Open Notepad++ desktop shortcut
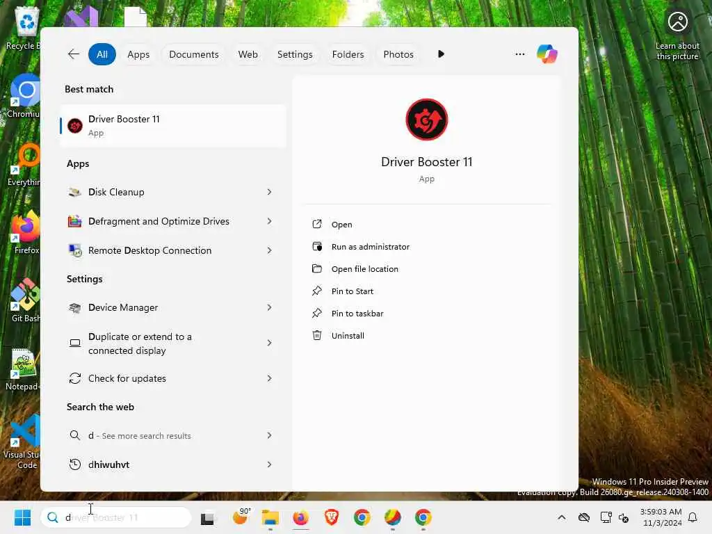Viewport: 712px width, 534px height. tap(23, 370)
